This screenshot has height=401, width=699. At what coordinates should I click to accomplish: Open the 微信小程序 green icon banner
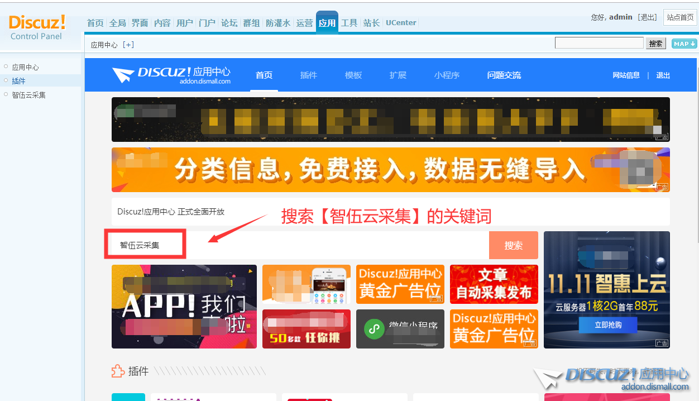pos(400,329)
